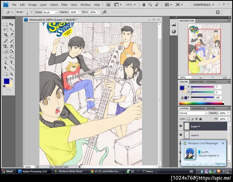This screenshot has height=182, width=233.
Task: Open the Image menu
Action: [x=32, y=5]
